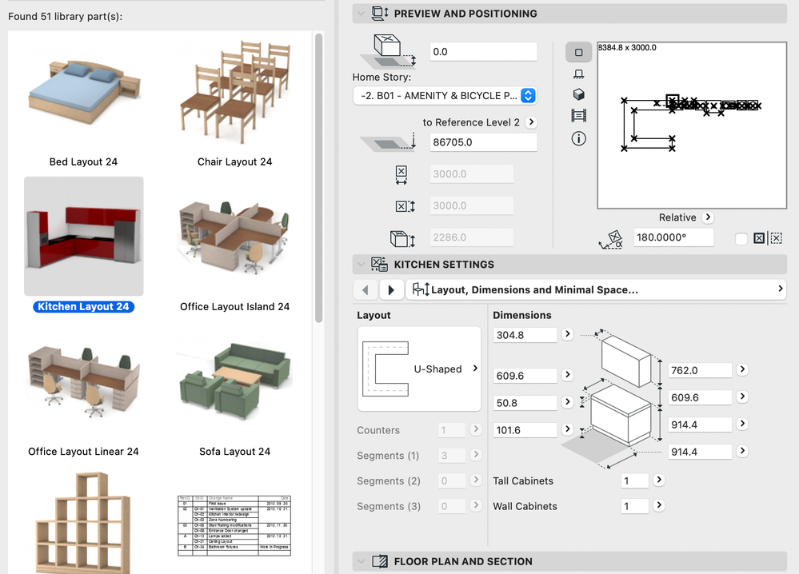The image size is (799, 574).
Task: Go to previous Kitchen Settings page
Action: click(x=366, y=290)
